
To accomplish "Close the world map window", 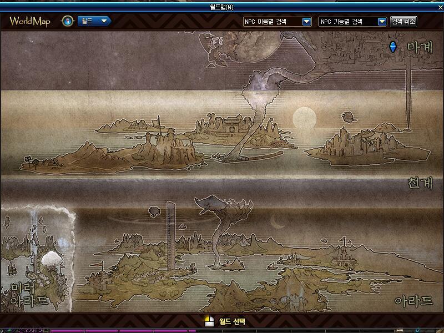I will 440,8.
